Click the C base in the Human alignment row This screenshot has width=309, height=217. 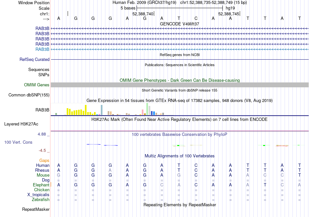pos(196,165)
